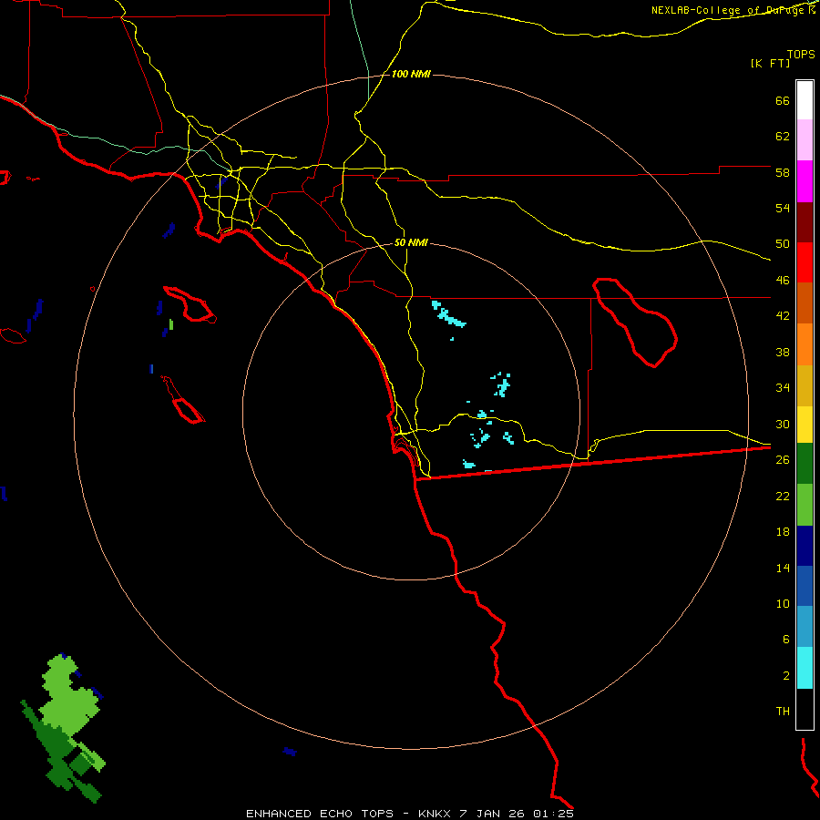Click the dark green 30 K FT swatch

click(805, 464)
